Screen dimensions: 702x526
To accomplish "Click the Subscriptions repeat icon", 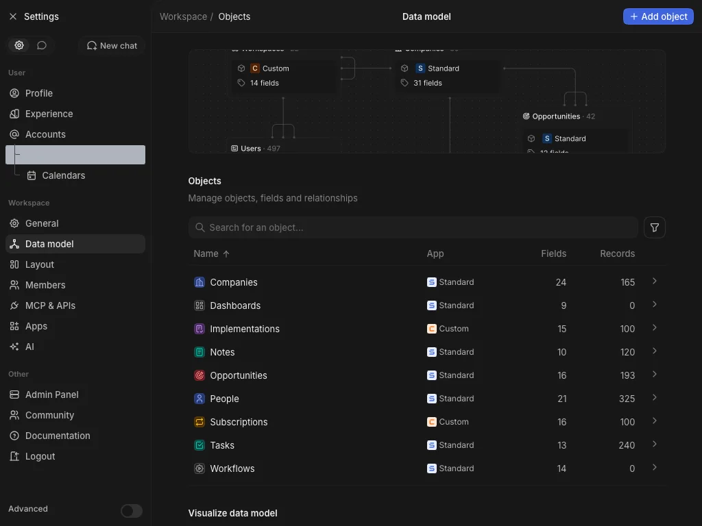I will pos(199,422).
